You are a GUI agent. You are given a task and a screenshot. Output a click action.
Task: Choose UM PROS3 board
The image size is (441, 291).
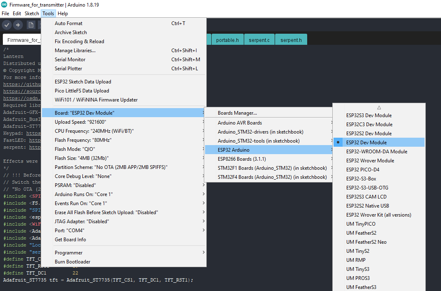coord(379,278)
